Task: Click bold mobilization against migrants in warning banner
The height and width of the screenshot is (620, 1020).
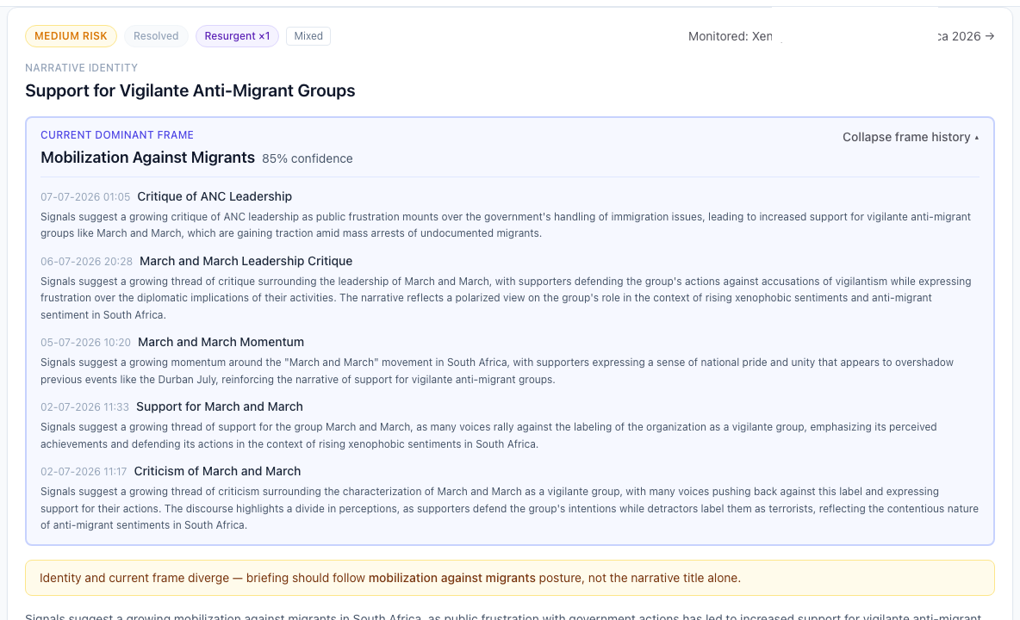Action: click(x=452, y=578)
